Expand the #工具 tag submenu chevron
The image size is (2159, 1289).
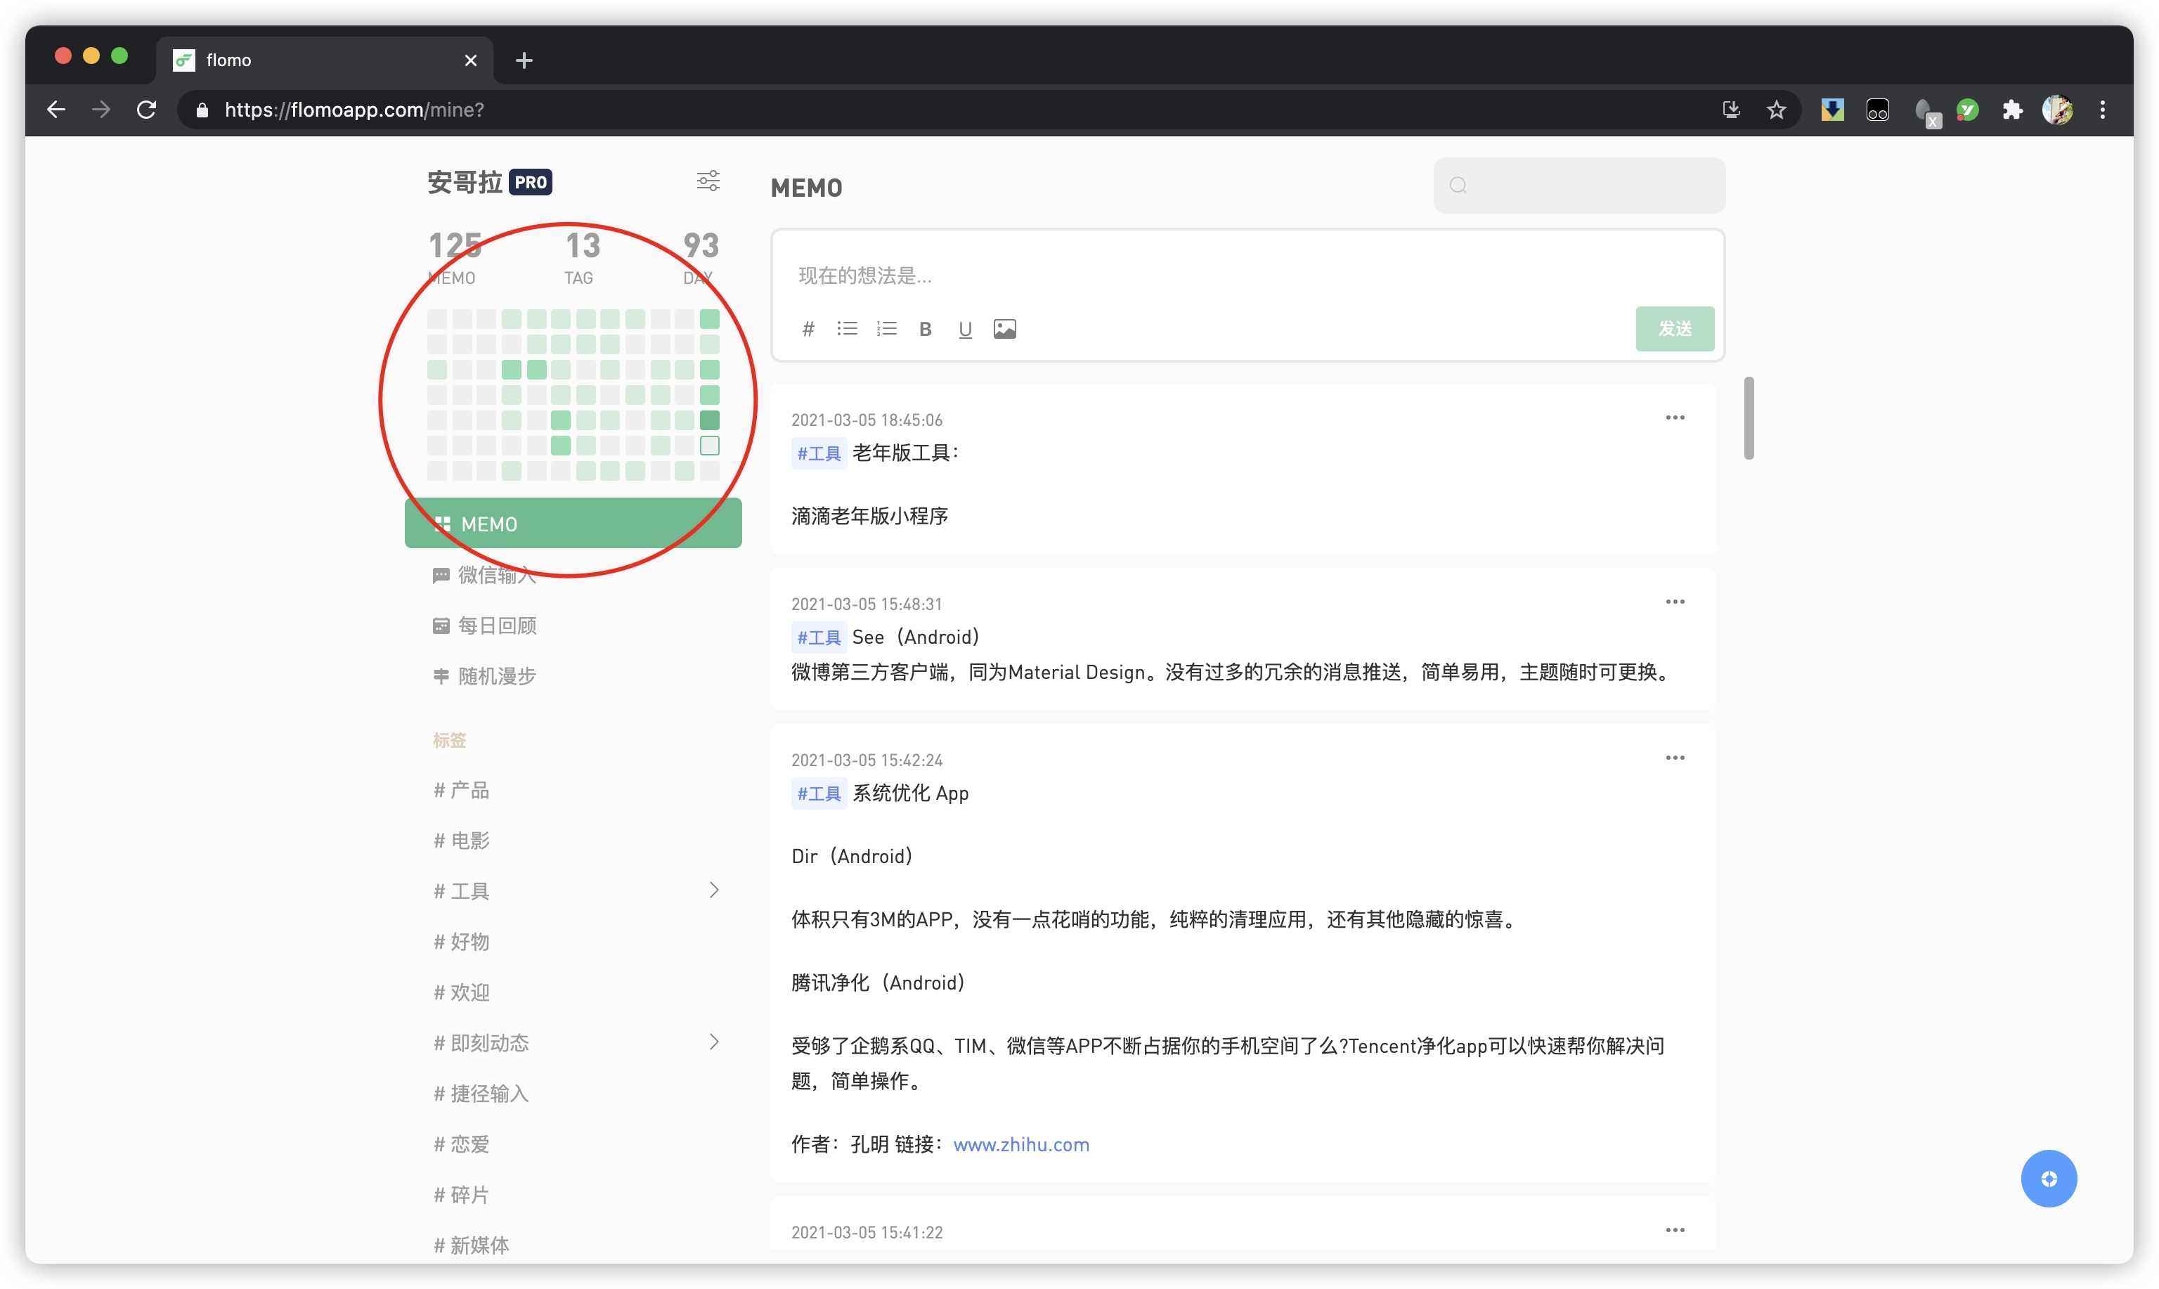[713, 890]
